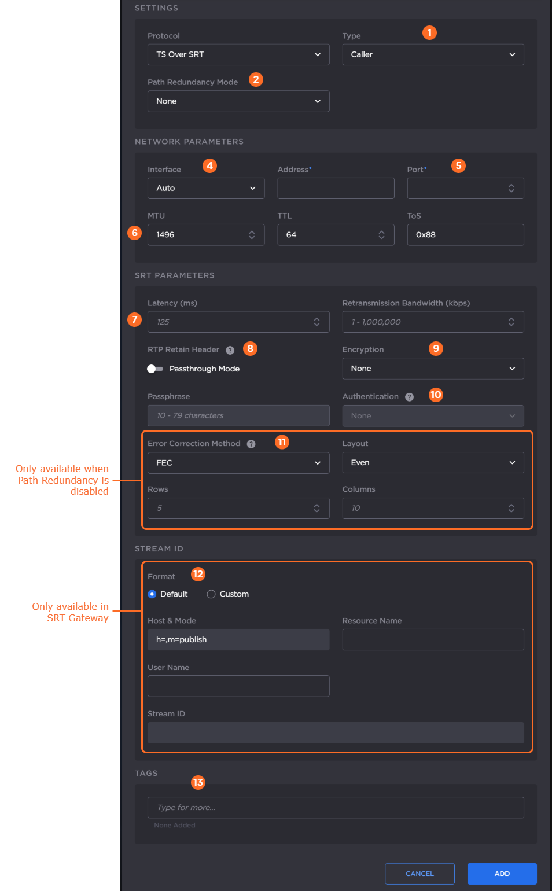This screenshot has width=552, height=891.
Task: Select the Default format radio button
Action: [x=152, y=594]
